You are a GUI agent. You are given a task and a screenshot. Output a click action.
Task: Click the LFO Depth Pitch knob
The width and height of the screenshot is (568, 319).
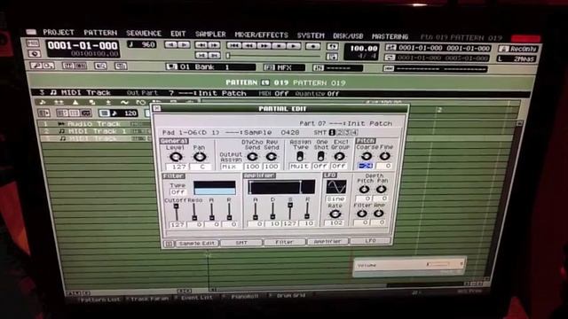(364, 189)
